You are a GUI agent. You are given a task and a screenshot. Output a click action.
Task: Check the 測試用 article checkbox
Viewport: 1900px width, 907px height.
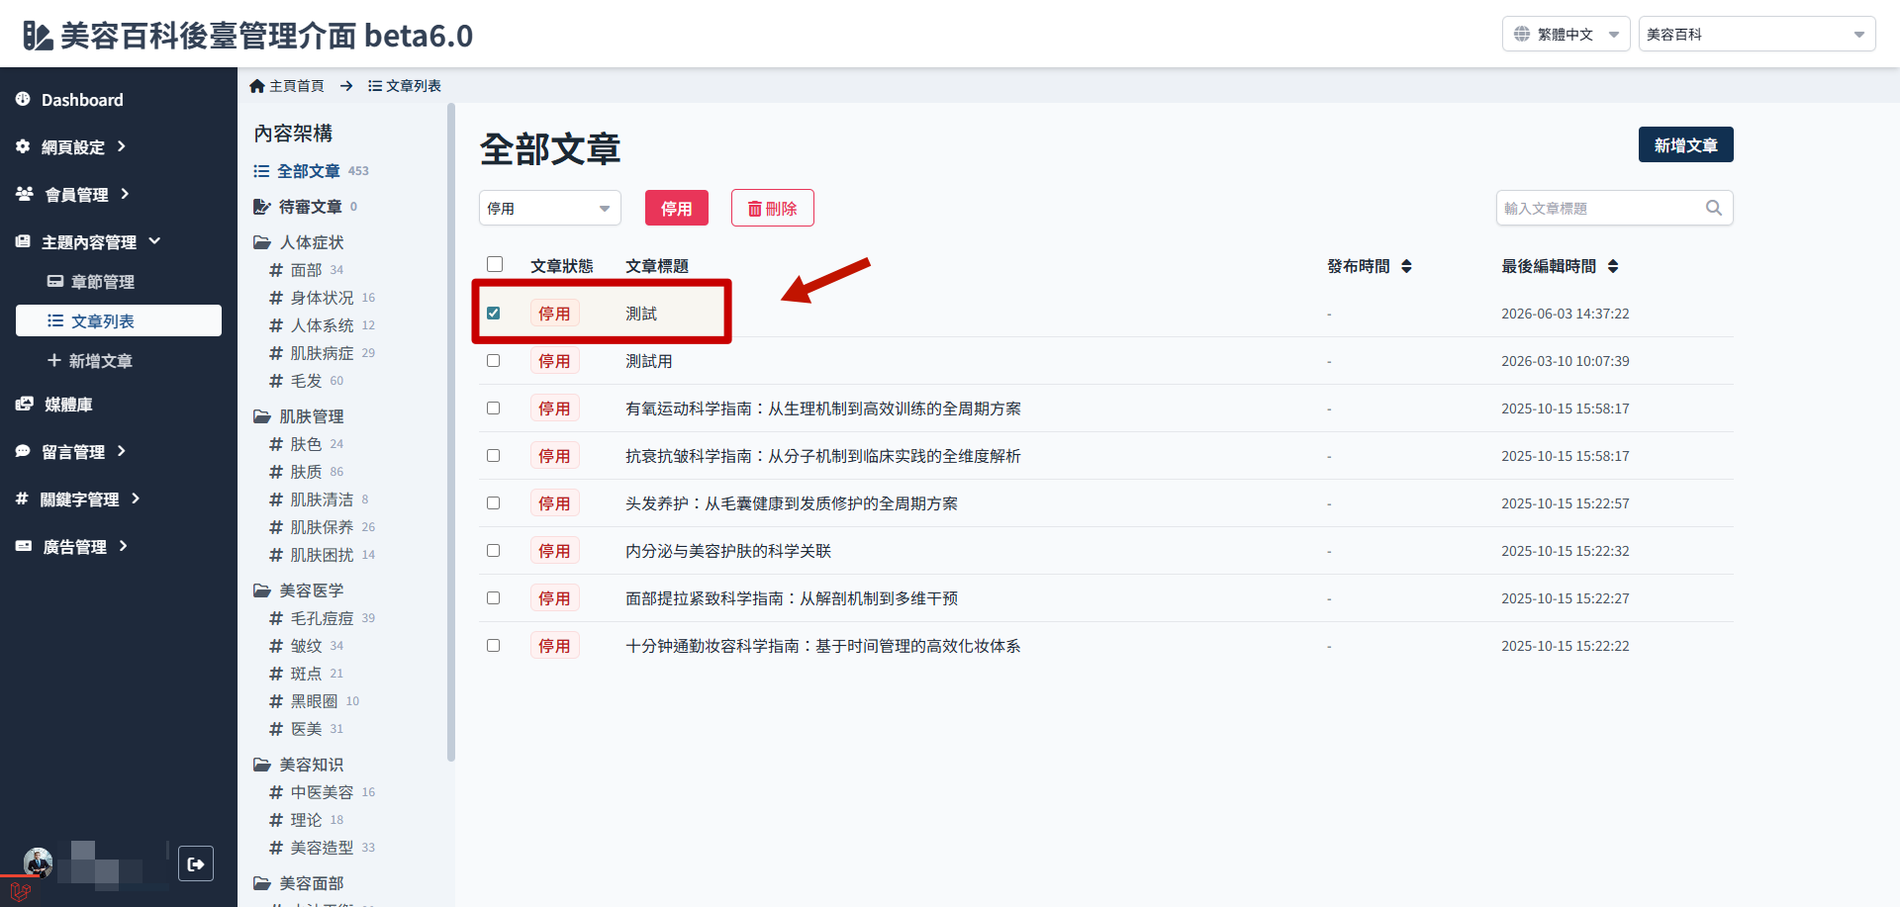coord(493,360)
